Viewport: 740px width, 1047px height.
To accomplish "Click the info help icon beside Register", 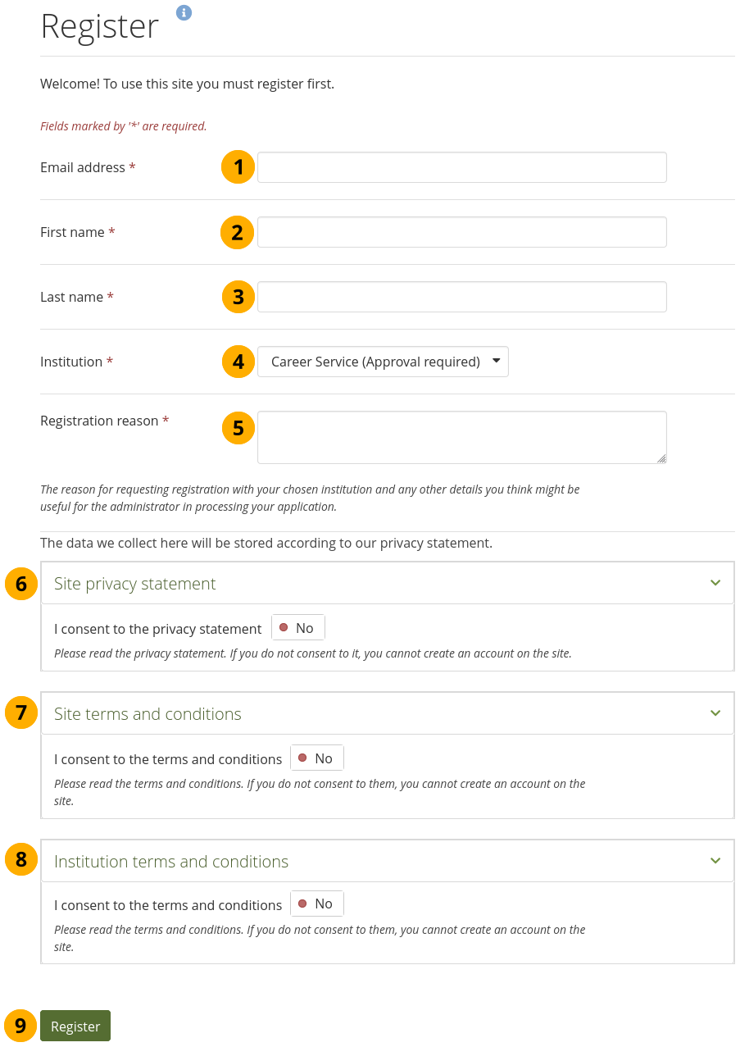I will click(x=184, y=12).
